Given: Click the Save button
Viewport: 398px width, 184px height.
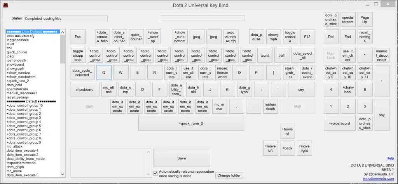Looking at the screenshot, I should click(182, 158).
